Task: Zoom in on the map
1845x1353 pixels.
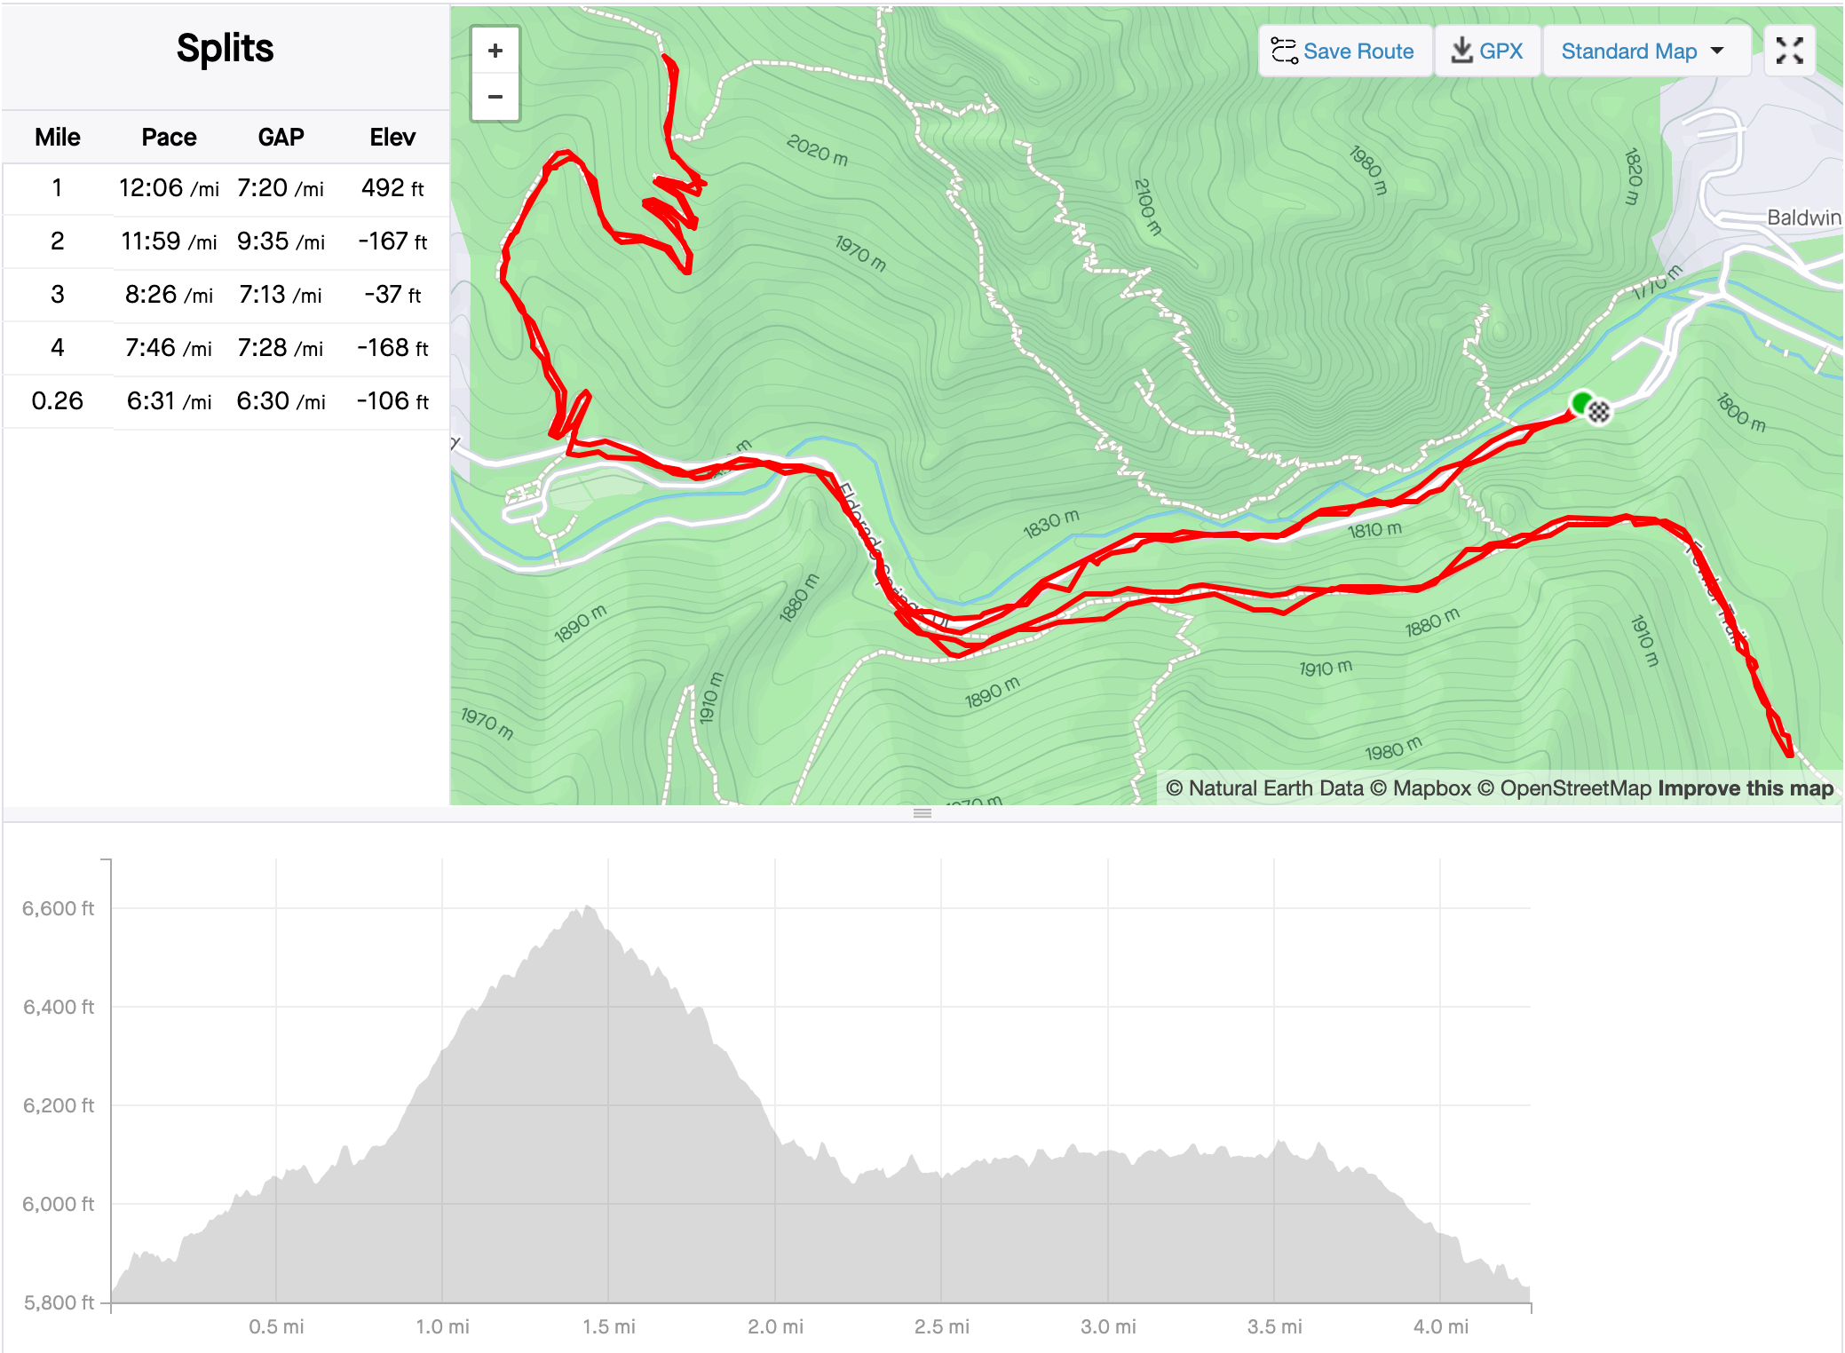Action: click(x=495, y=51)
